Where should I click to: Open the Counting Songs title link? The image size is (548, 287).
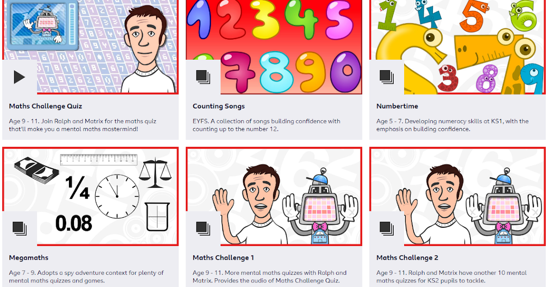point(219,106)
